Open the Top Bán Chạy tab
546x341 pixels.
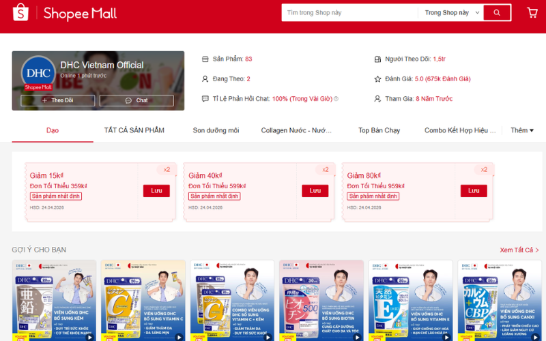tap(379, 130)
